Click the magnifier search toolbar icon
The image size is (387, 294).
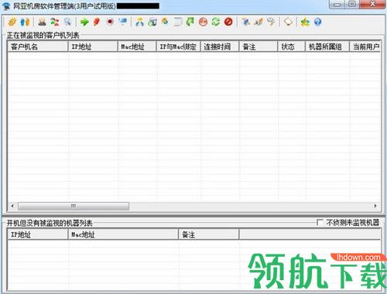[x=67, y=22]
